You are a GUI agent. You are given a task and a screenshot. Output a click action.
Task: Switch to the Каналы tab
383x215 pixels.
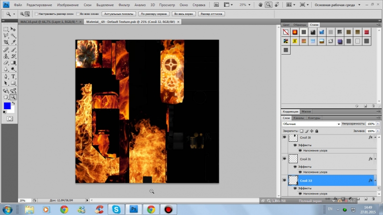298,118
